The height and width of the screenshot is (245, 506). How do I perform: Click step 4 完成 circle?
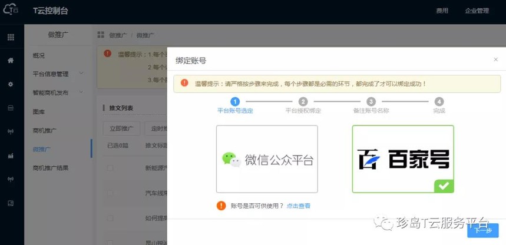click(x=439, y=102)
